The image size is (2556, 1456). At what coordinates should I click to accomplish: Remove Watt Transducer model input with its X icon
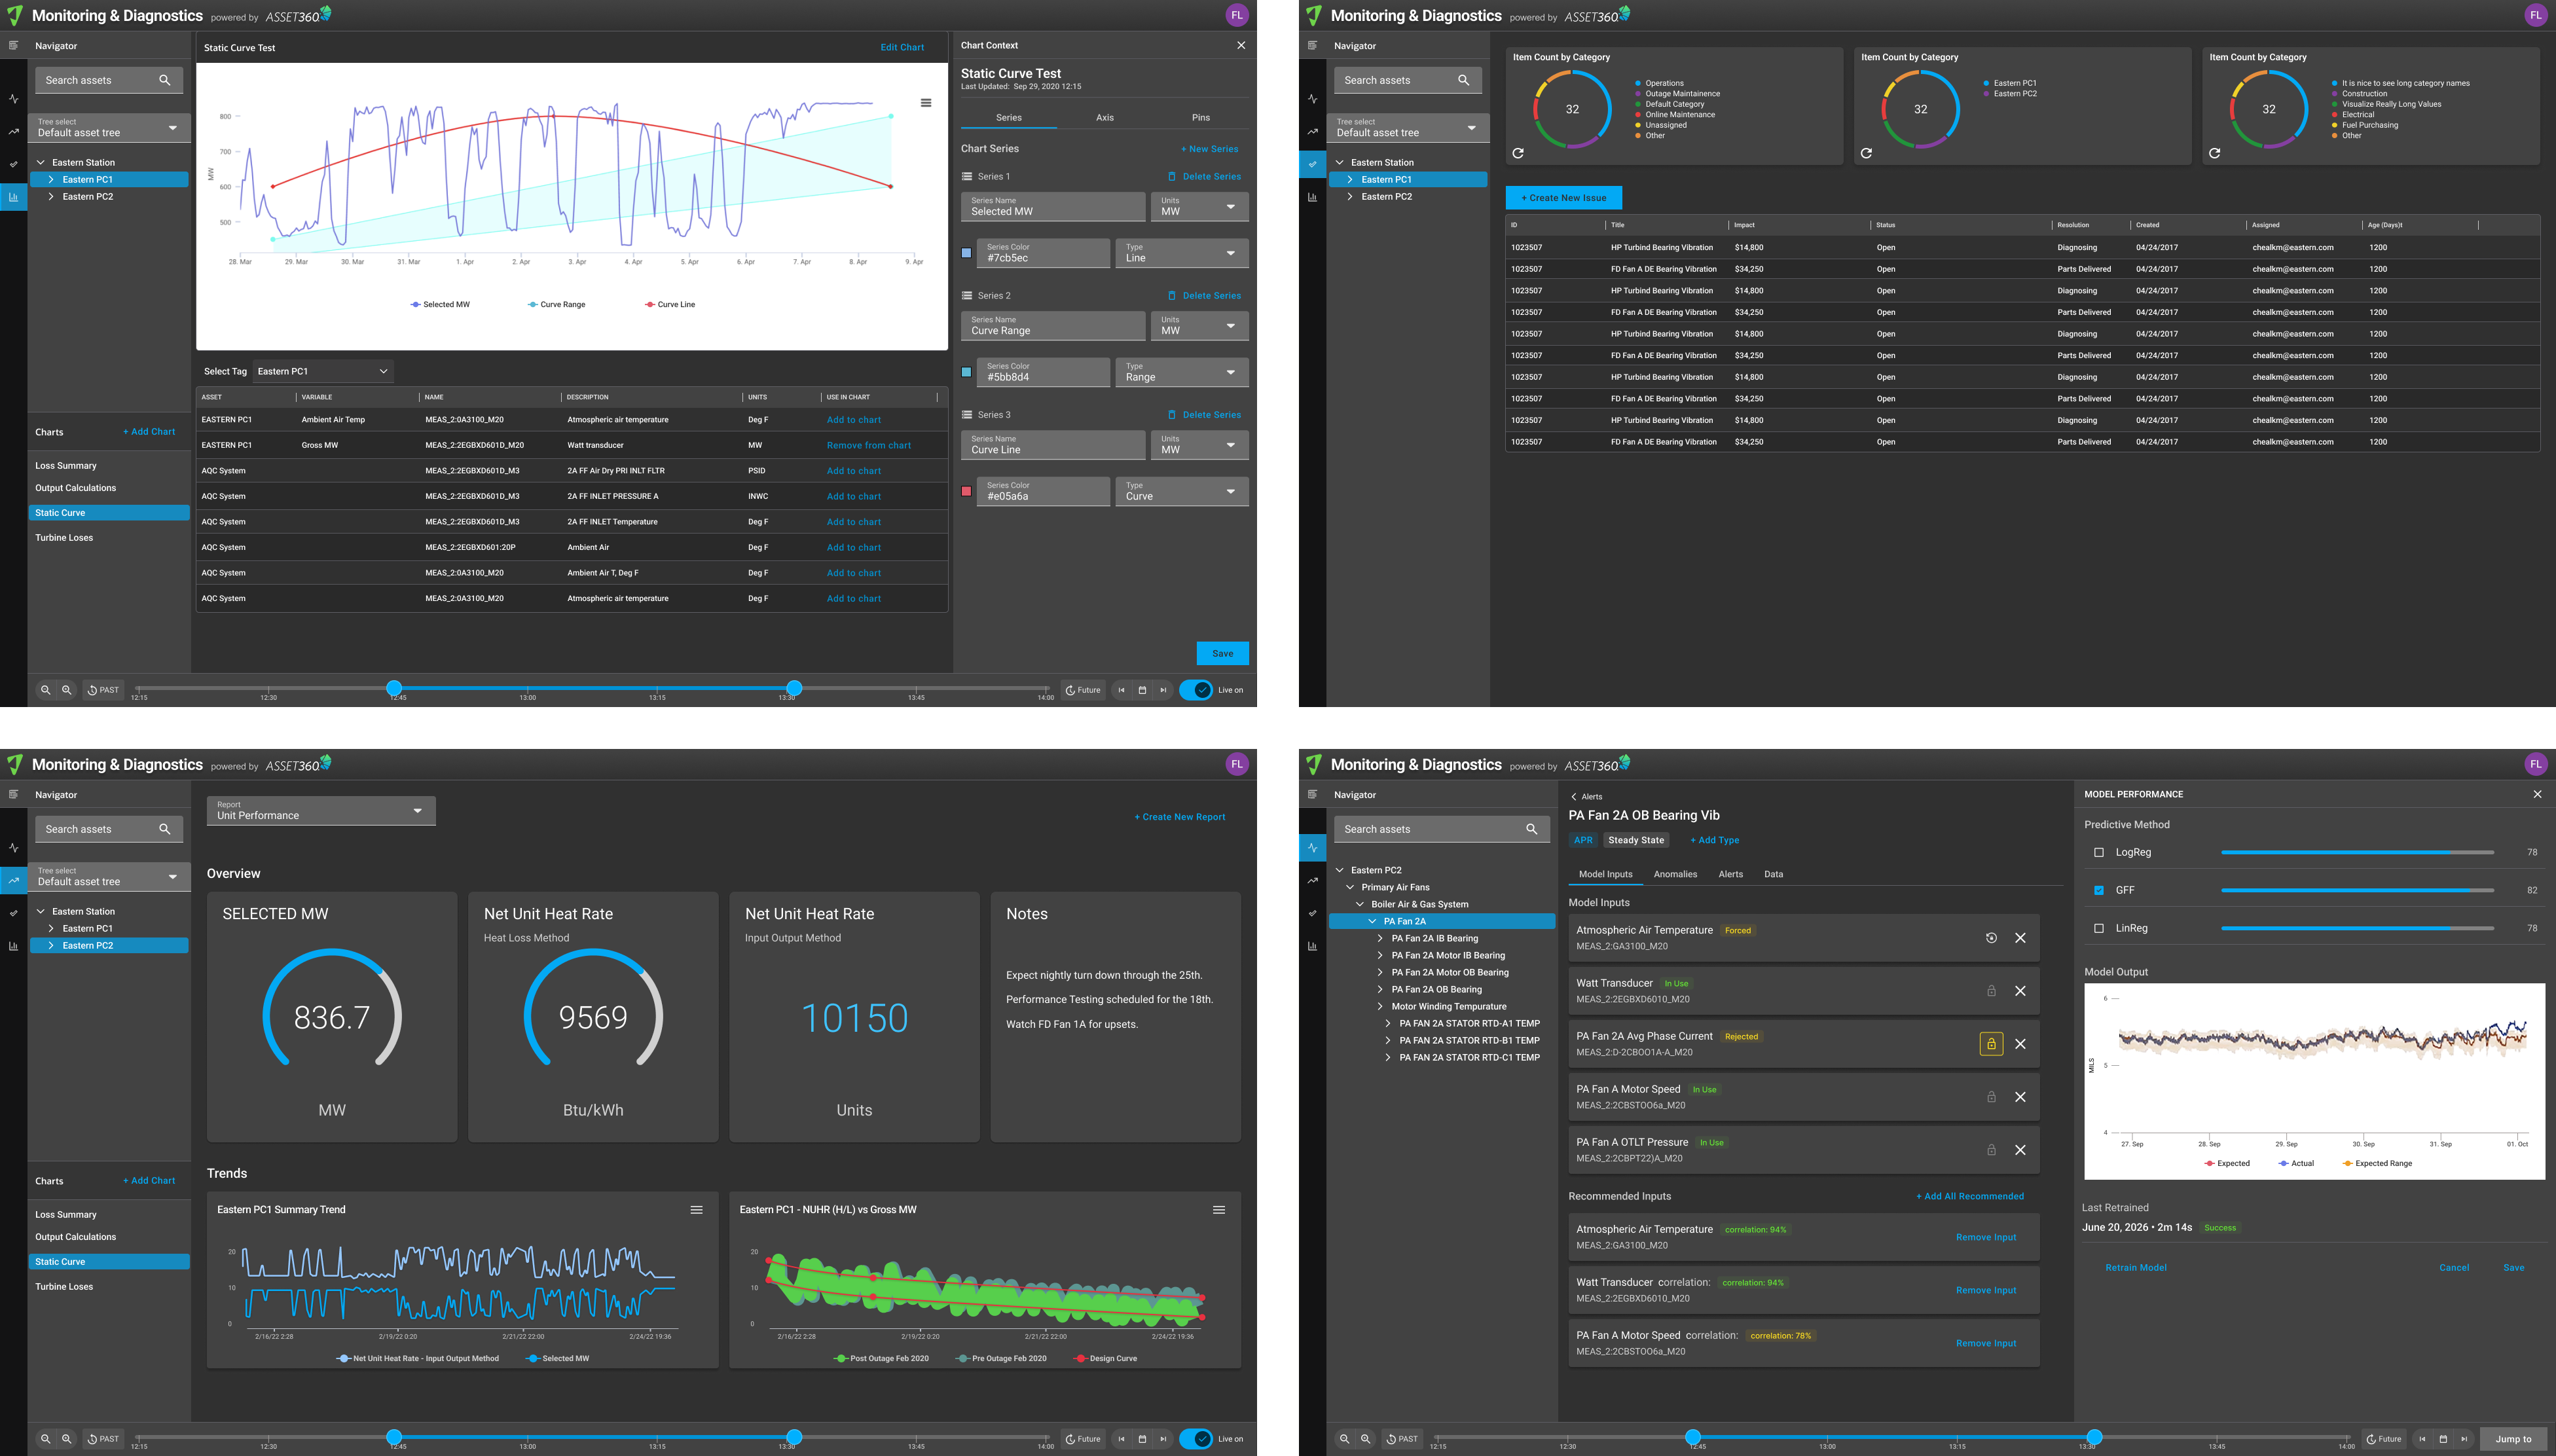point(2020,991)
